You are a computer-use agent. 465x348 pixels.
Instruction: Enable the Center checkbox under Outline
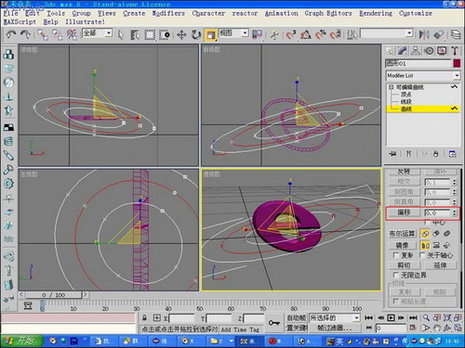[428, 223]
